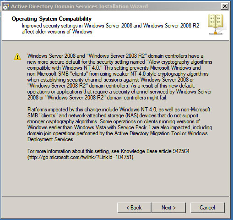233x220 pixels.
Task: Click the 'Active Directory Domain Services Installation Wizard' title
Action: click(x=79, y=6)
